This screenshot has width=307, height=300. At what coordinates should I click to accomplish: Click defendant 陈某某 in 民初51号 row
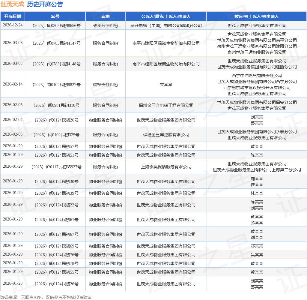pyautogui.click(x=257, y=155)
